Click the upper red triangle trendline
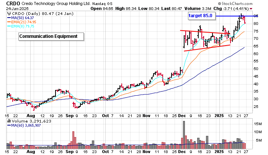The height and width of the screenshot is (155, 268). pos(205,32)
